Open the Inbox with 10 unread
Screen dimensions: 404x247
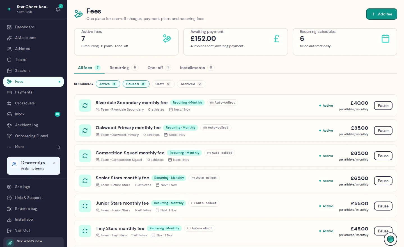tap(33, 114)
